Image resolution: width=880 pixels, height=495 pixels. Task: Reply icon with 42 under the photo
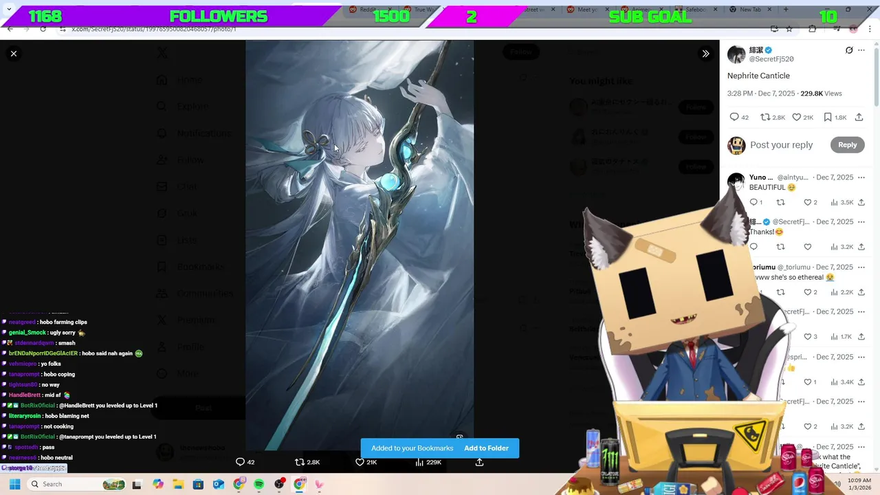245,462
